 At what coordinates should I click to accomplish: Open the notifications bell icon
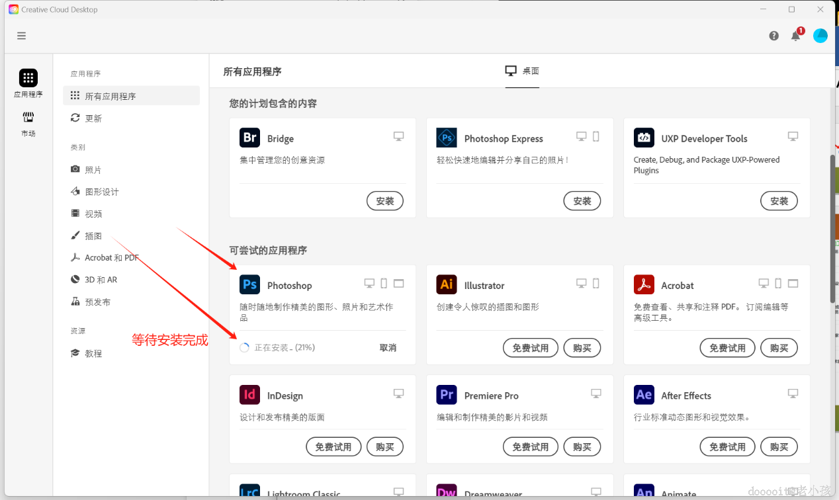[x=796, y=36]
